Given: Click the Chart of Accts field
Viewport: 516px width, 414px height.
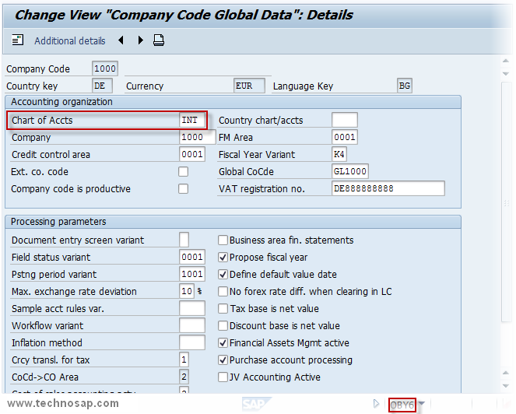Looking at the screenshot, I should [192, 121].
